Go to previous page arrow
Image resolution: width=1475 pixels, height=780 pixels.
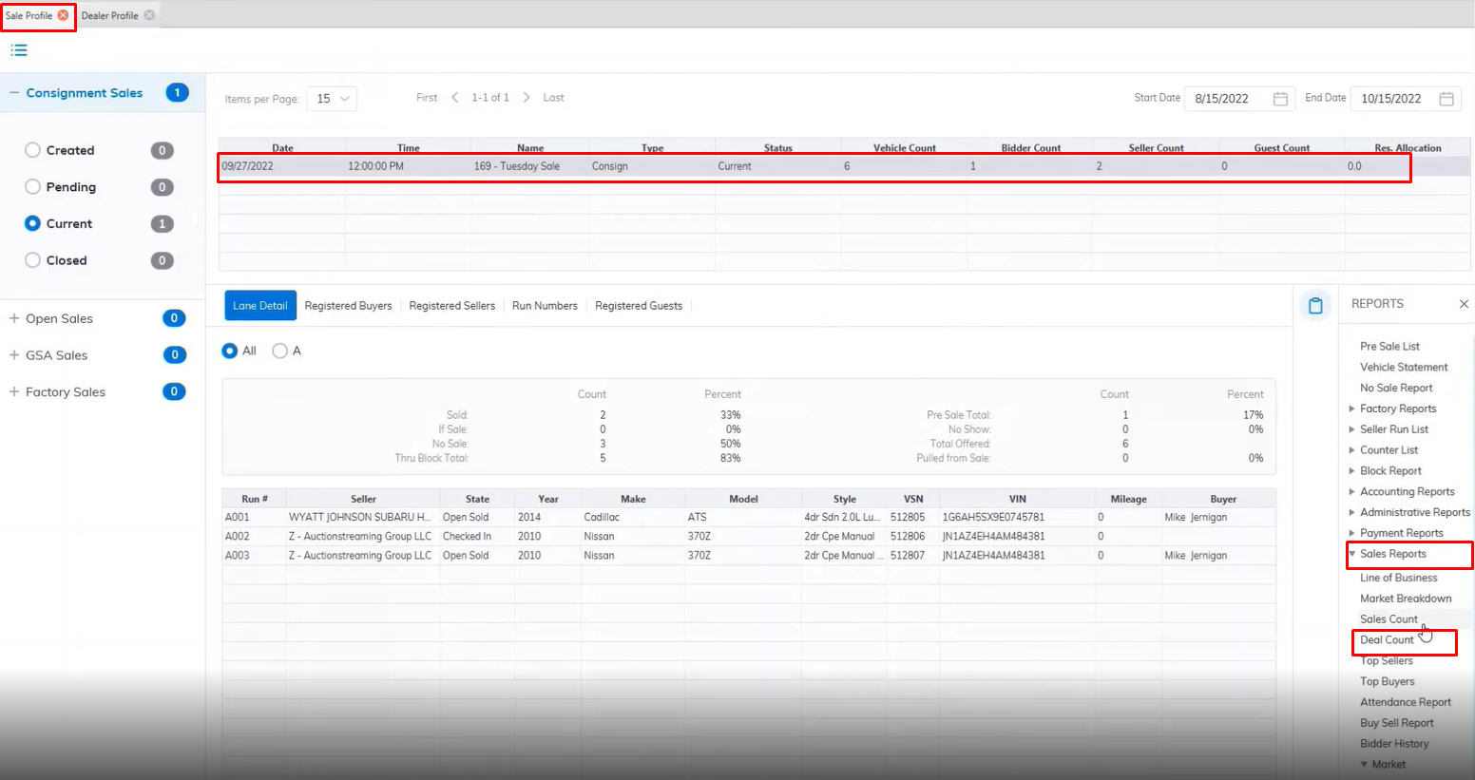[455, 98]
